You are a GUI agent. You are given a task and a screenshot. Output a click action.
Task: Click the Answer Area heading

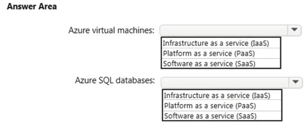click(x=32, y=7)
